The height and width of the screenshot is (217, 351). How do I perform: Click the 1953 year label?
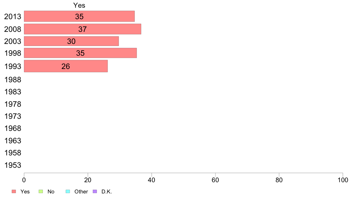click(x=13, y=165)
